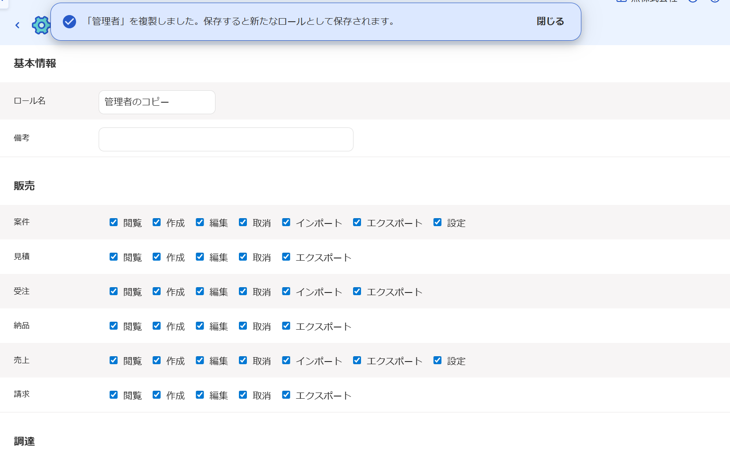Uncheck 閲覧 in the 請求 row
The height and width of the screenshot is (458, 730).
coord(114,395)
